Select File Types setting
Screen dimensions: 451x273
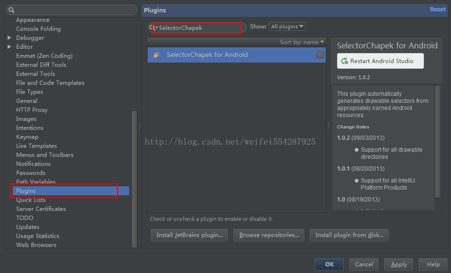coord(29,92)
